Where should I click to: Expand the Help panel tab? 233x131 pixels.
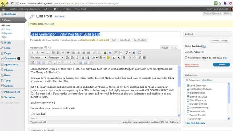pos(227,13)
